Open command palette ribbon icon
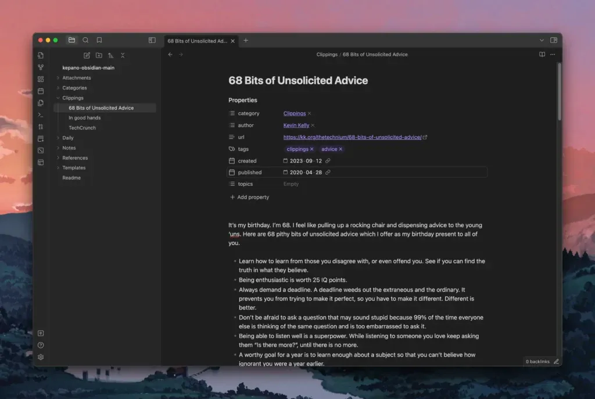 coord(41,114)
